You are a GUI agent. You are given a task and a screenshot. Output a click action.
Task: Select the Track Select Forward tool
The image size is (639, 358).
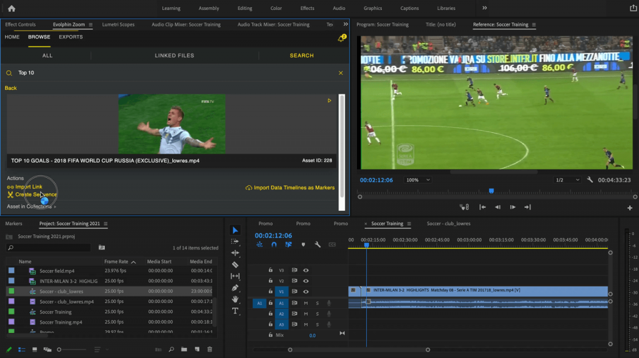(x=235, y=241)
